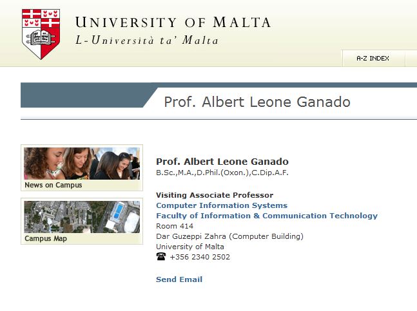Click the Visiting Associate Professor title text
The width and height of the screenshot is (417, 311).
(x=215, y=195)
